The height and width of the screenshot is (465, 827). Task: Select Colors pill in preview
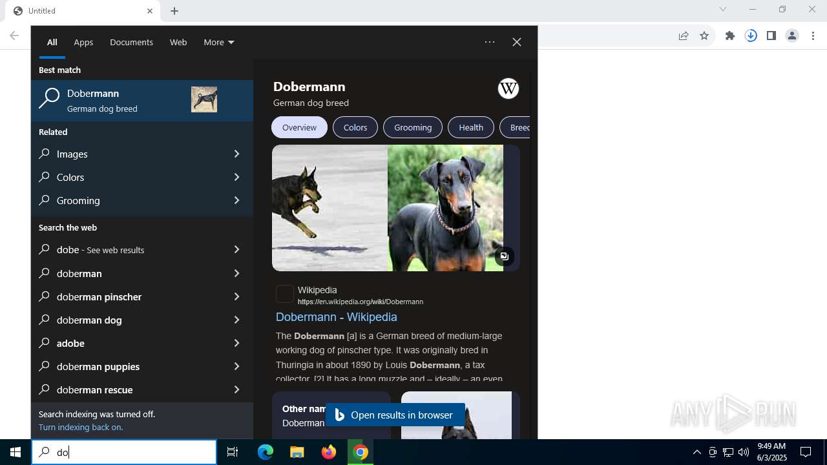pos(355,127)
